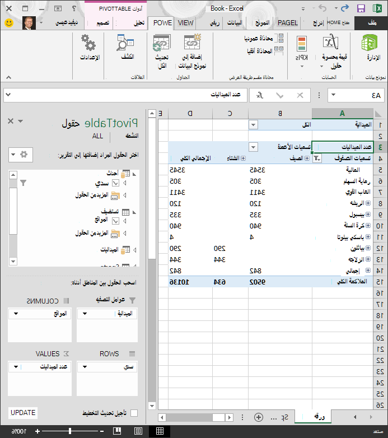Screen dimensions: 388x438
Task: Switch to the VIEW ribbon tab
Action: (185, 23)
